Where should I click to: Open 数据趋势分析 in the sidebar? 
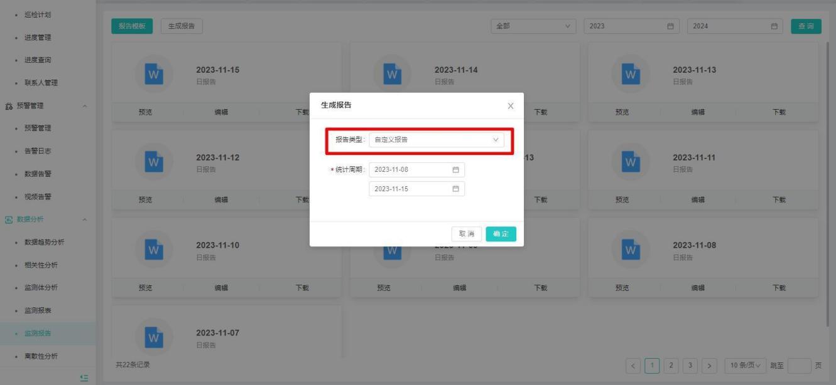click(x=44, y=242)
